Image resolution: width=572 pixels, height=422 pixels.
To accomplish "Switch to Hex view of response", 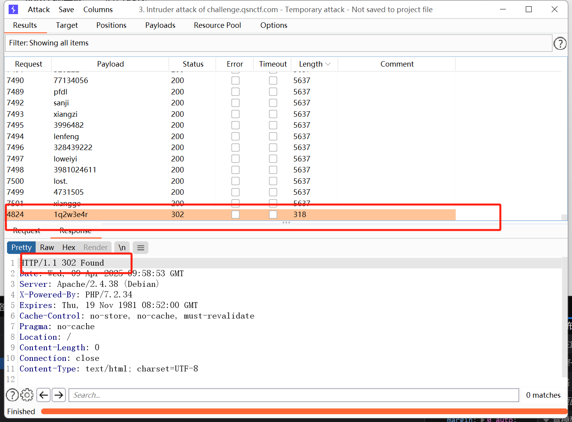I will click(69, 248).
